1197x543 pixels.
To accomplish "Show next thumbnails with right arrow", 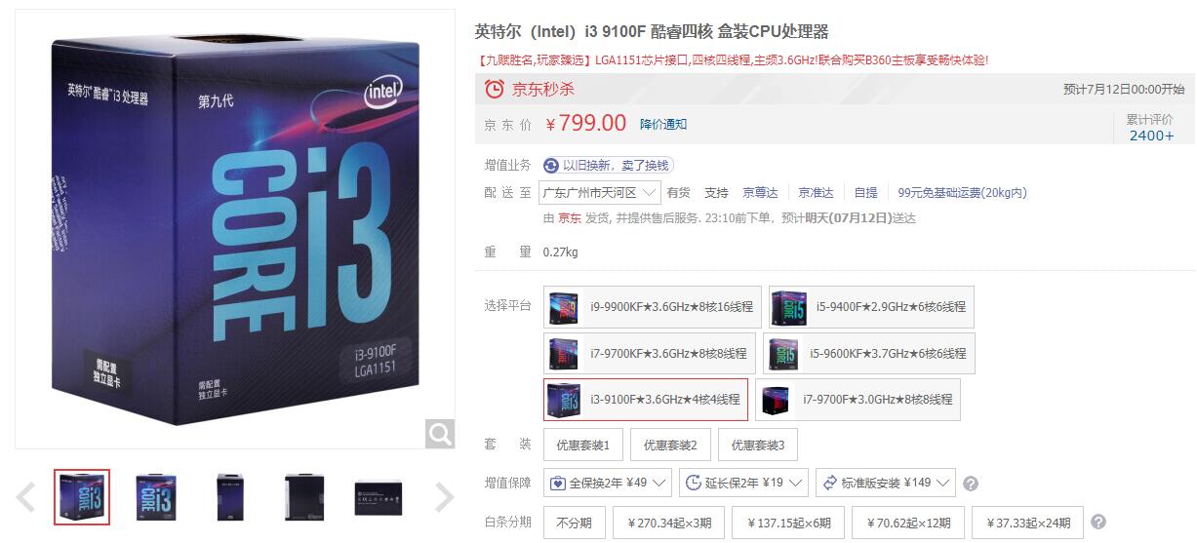I will [x=444, y=497].
